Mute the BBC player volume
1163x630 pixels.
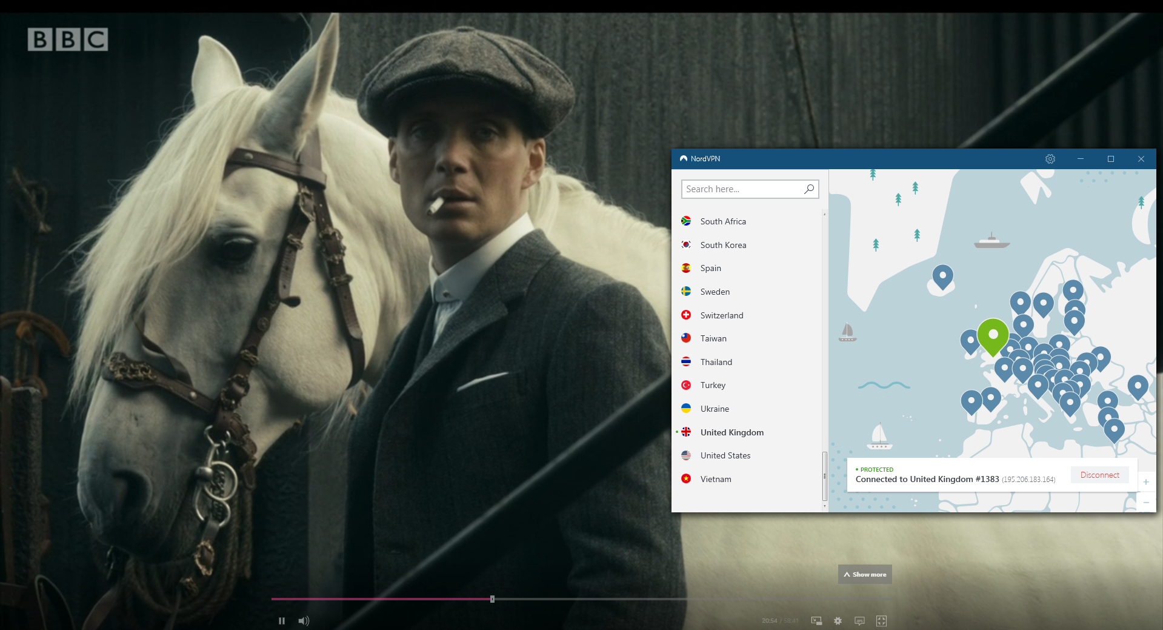tap(304, 621)
